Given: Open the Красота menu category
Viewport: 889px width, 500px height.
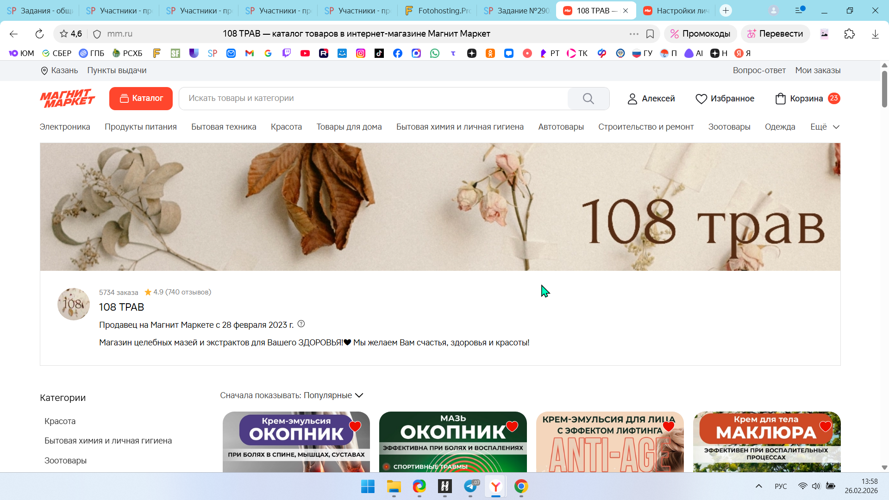Looking at the screenshot, I should coord(286,127).
